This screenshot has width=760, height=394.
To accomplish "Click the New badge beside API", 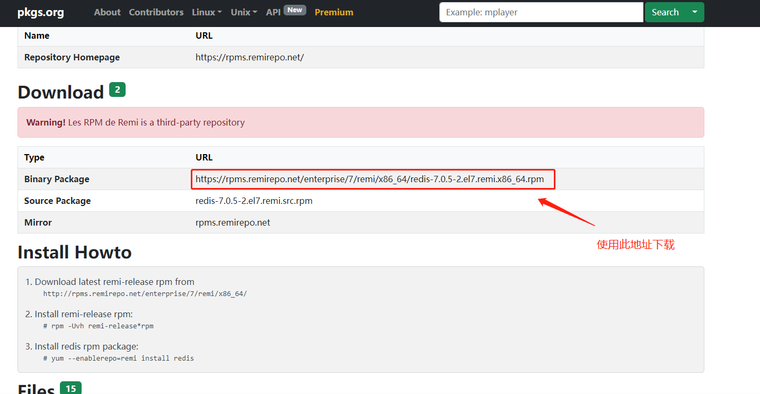I will coord(295,10).
